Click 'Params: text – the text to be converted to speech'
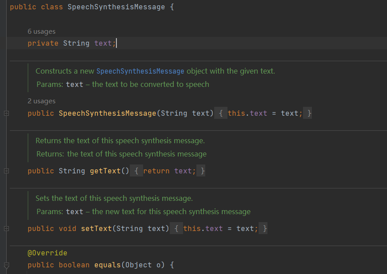 [x=123, y=84]
